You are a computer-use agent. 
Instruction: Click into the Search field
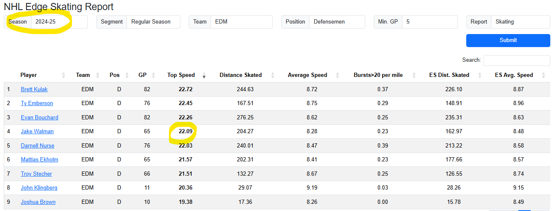[x=516, y=60]
